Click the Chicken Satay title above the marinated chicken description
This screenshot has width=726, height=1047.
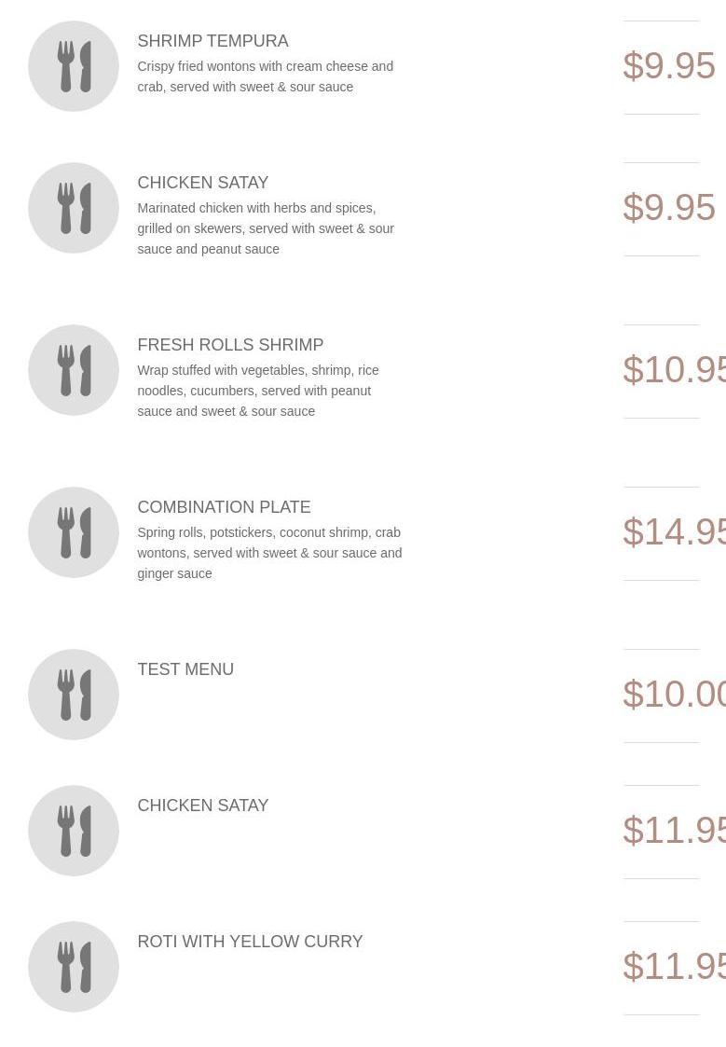(202, 183)
